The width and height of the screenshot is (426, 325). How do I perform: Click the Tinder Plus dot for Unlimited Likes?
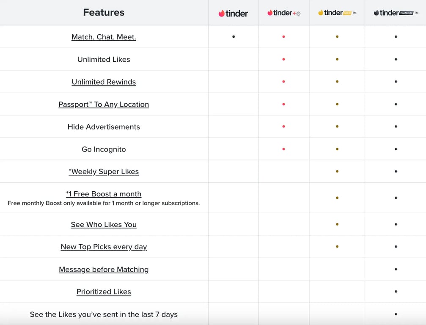point(283,59)
